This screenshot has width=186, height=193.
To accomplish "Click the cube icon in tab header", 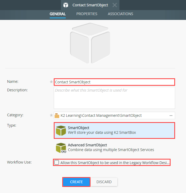I will pos(66,5).
